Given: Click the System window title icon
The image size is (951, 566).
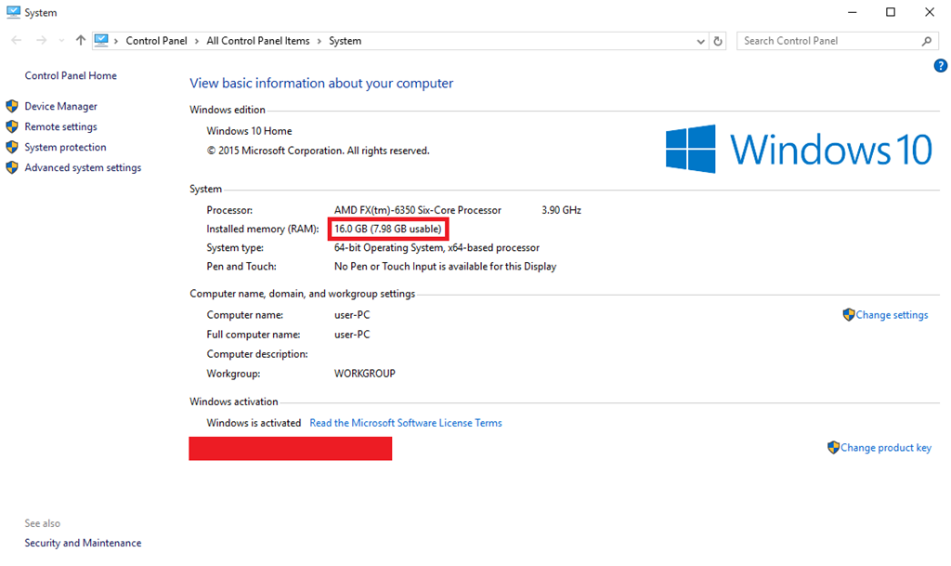Looking at the screenshot, I should click(13, 12).
